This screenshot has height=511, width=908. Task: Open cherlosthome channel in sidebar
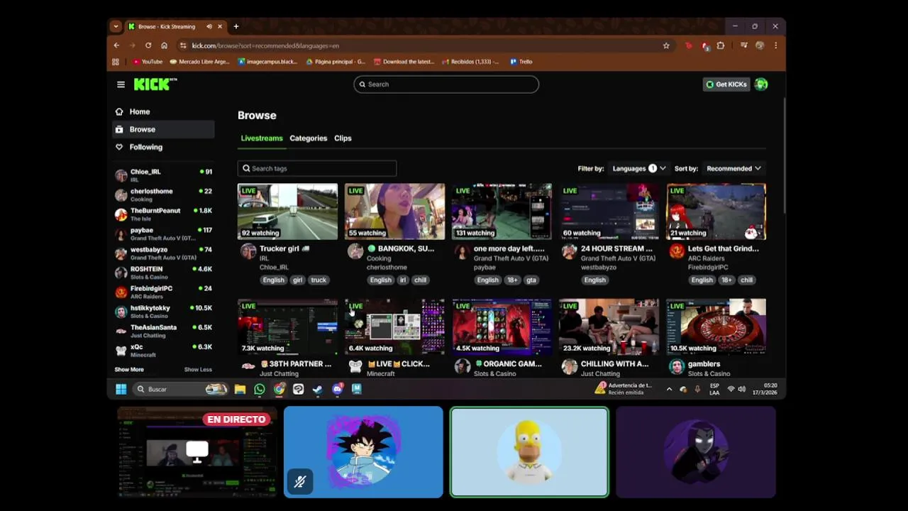coord(163,194)
